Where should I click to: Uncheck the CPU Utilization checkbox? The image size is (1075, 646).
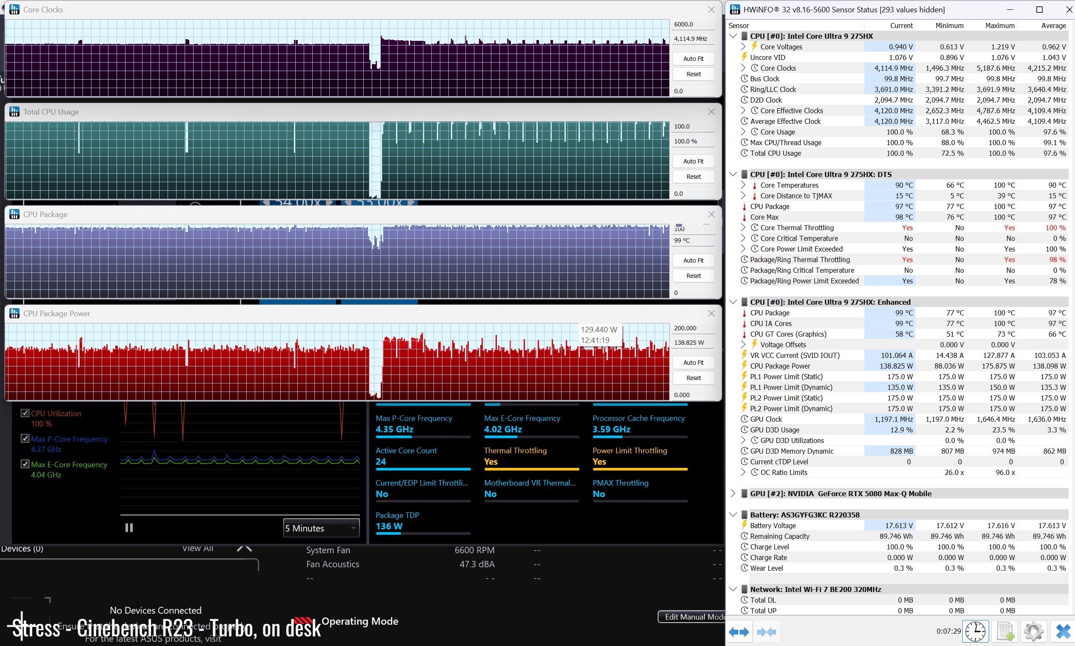pos(25,413)
